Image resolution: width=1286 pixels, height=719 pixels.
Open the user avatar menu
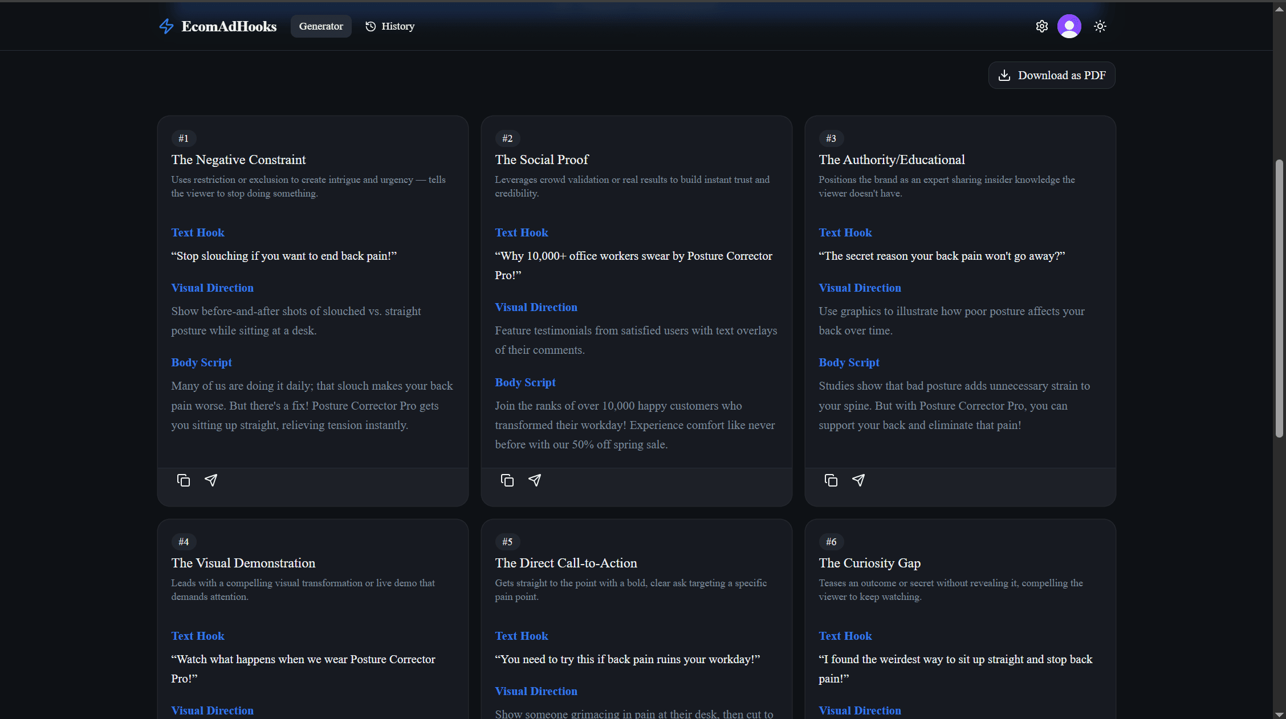pos(1069,26)
